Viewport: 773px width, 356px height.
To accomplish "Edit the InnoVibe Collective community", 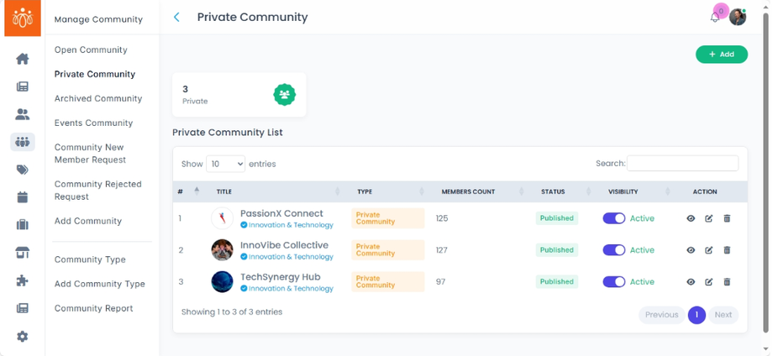I will point(709,250).
